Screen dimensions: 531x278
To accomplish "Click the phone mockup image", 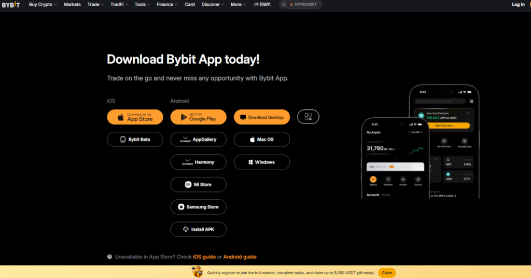I will 420,142.
